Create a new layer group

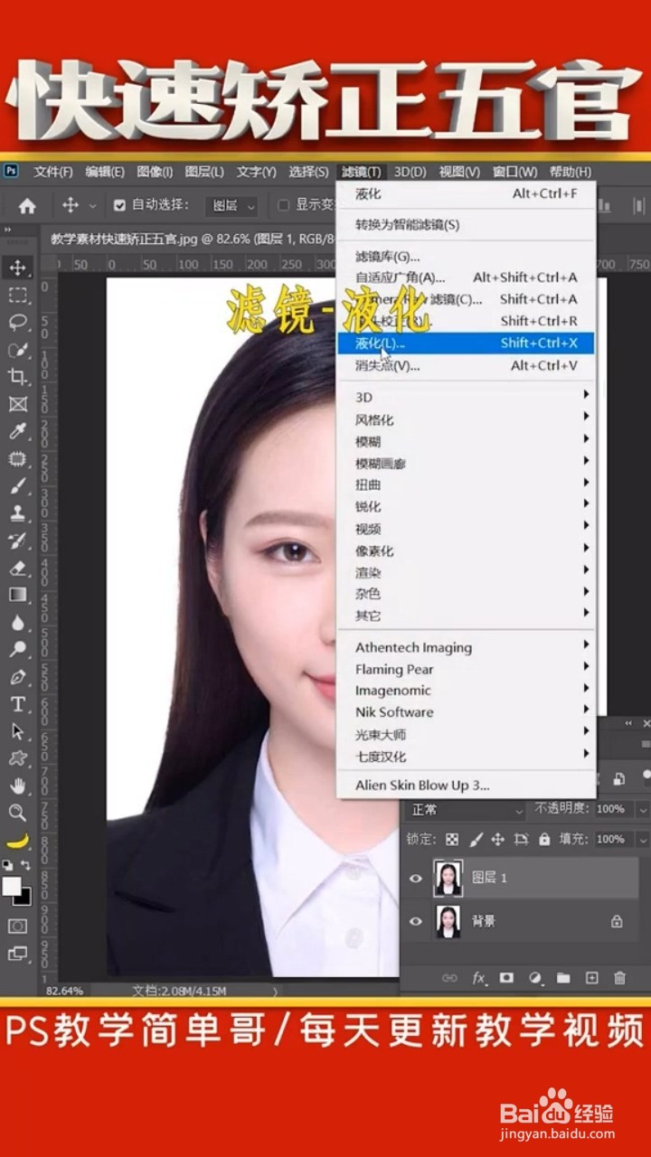563,978
